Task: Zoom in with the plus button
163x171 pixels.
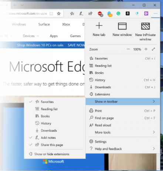Action: (x=146, y=49)
